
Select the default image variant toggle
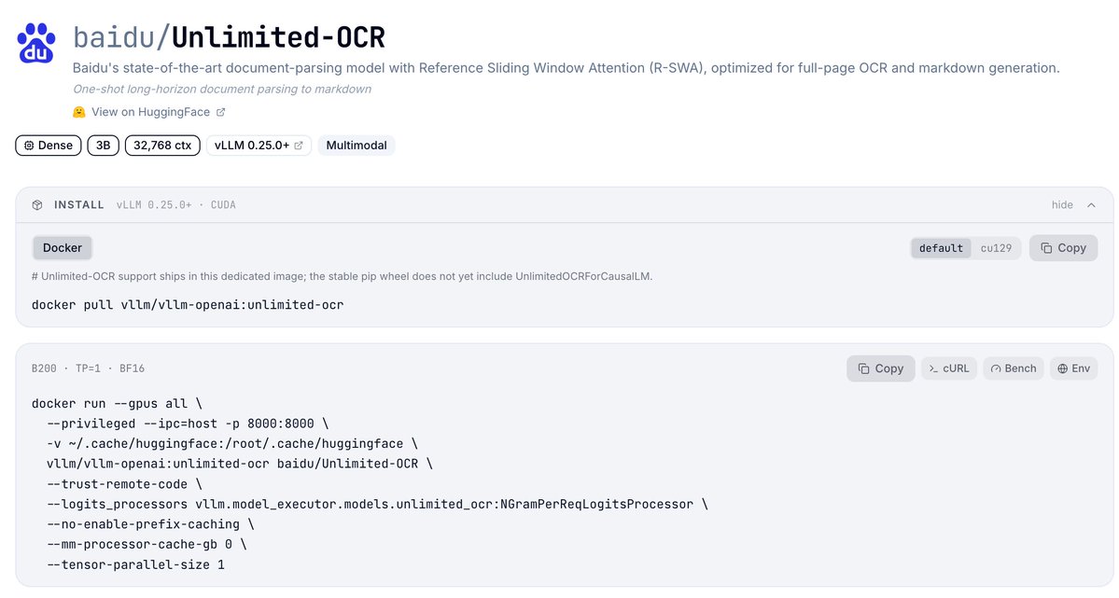click(x=941, y=248)
